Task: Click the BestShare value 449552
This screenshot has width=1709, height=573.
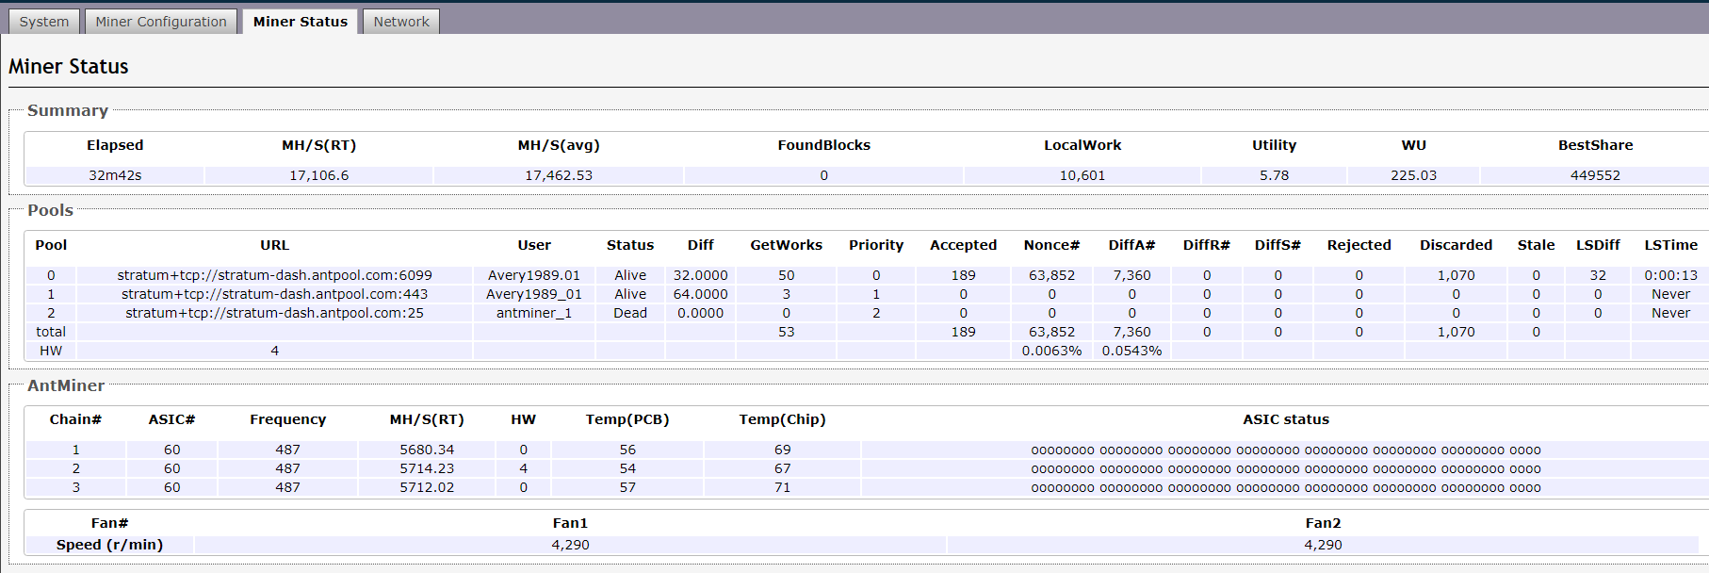Action: (1595, 175)
